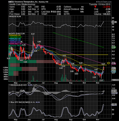This screenshot has height=121, width=119.
Task: Click the RSI(14) indicator label
Action: [15, 17]
